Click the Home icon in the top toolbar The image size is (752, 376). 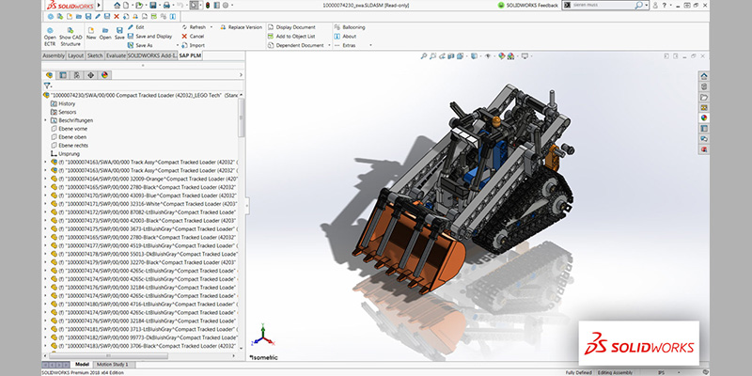[x=117, y=6]
